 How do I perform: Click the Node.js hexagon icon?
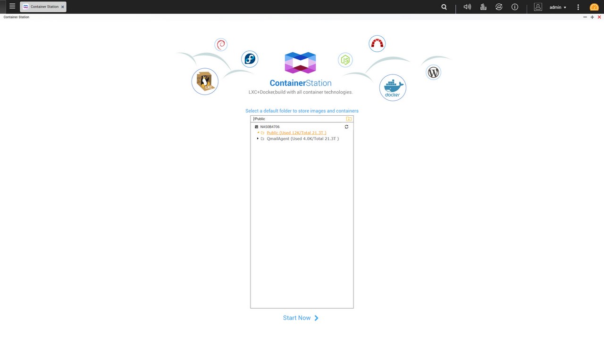345,60
